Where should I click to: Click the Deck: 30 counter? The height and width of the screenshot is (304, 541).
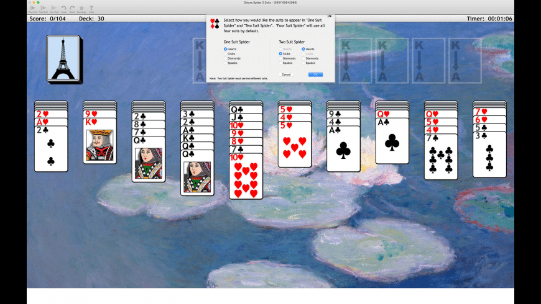[91, 19]
